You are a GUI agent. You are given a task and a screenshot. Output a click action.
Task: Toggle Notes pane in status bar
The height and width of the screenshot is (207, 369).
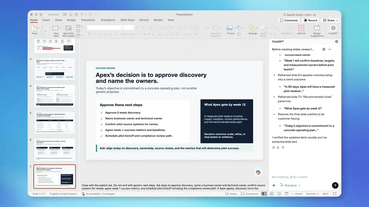231,194
